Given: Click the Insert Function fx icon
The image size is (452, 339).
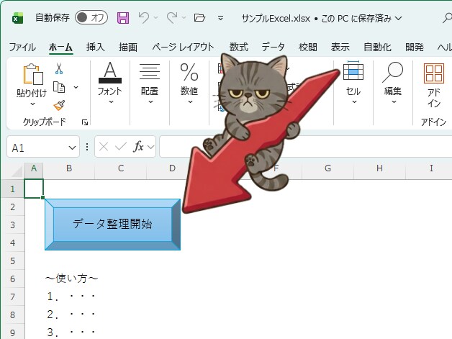Looking at the screenshot, I should coord(139,147).
